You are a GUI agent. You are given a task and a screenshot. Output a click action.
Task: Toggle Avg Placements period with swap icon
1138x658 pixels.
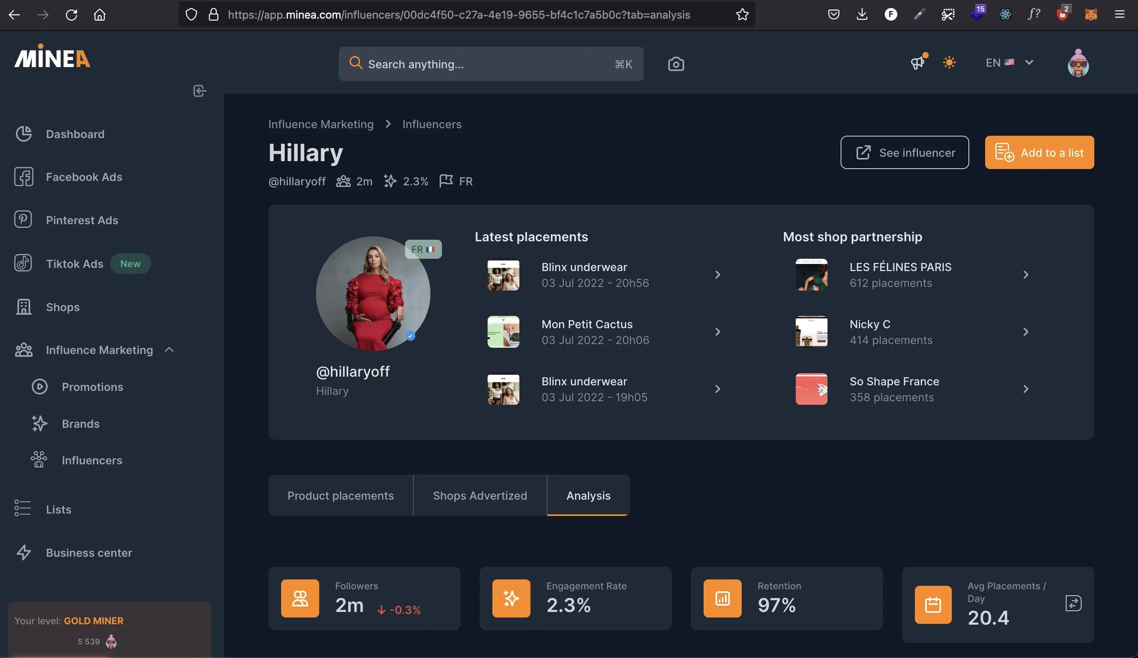coord(1073,603)
